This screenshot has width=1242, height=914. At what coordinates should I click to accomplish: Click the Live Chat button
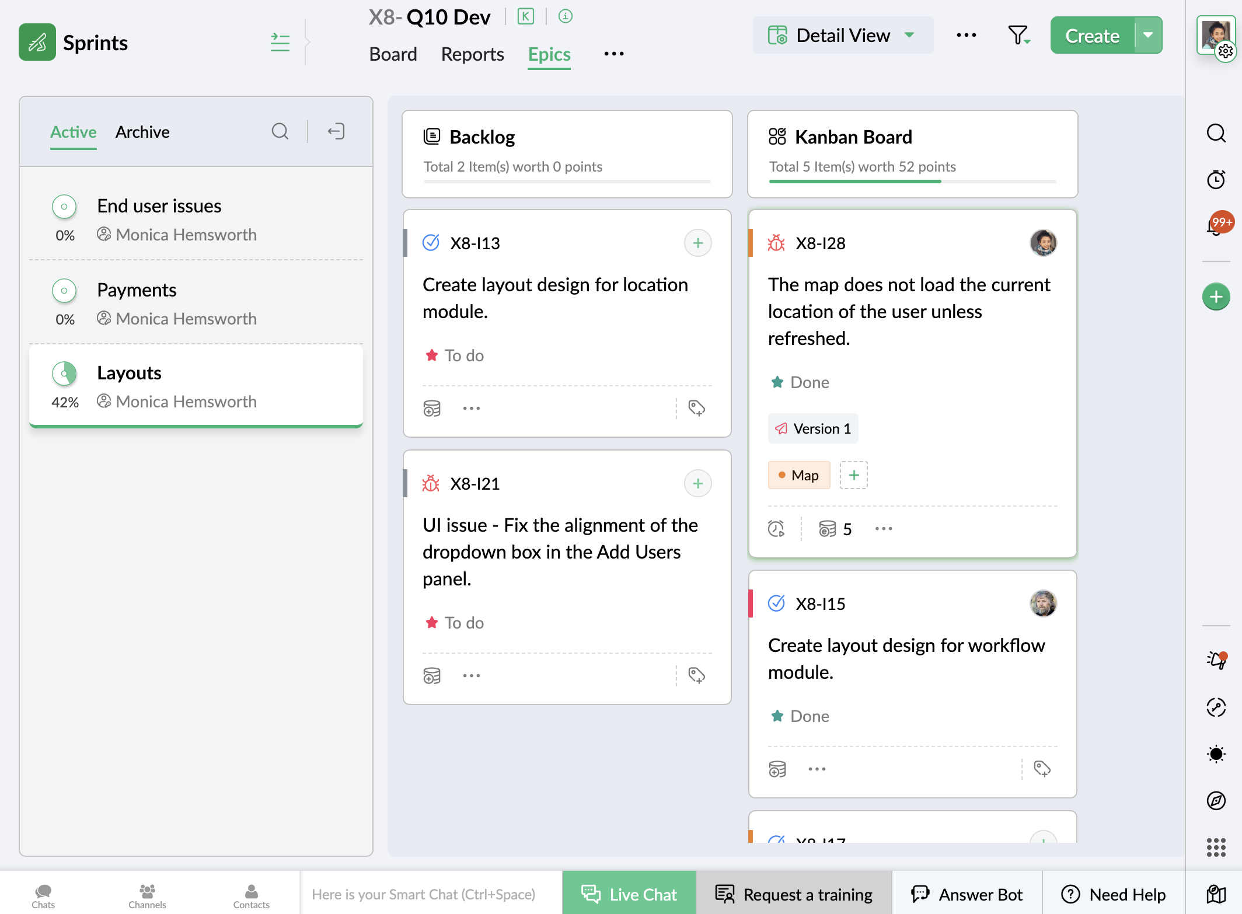click(x=629, y=894)
